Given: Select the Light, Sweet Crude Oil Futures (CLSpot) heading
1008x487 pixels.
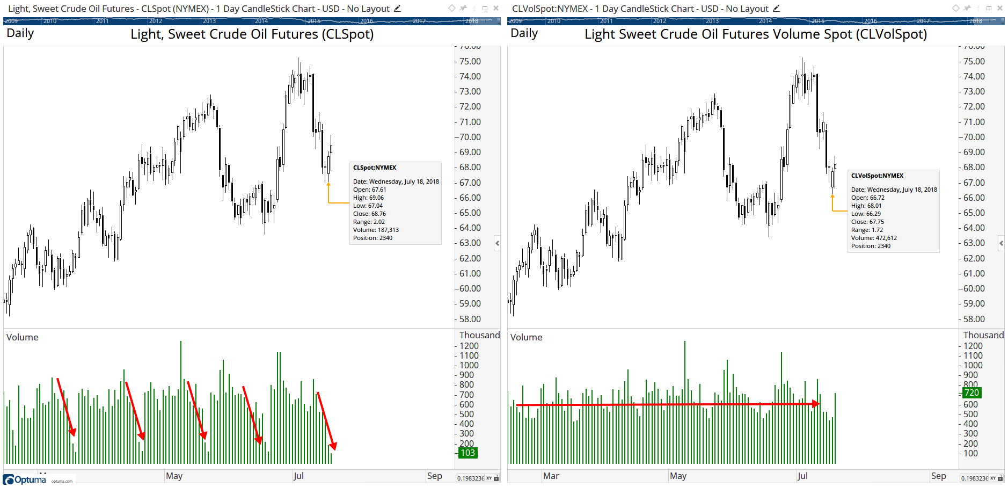Looking at the screenshot, I should click(x=252, y=34).
